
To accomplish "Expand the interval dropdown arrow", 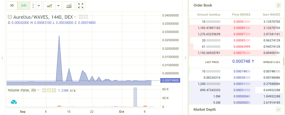I will tap(39, 5).
